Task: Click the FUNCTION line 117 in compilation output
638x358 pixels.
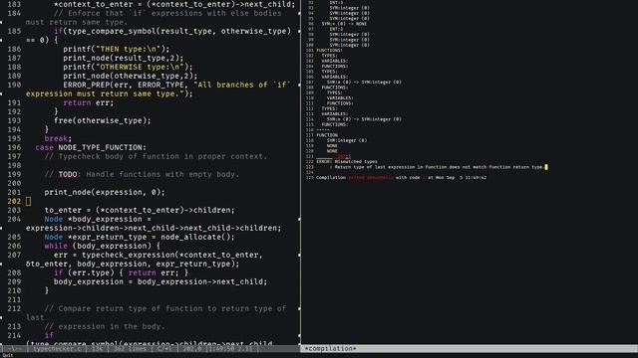Action: coord(327,135)
